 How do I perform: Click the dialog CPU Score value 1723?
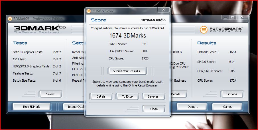(145, 58)
